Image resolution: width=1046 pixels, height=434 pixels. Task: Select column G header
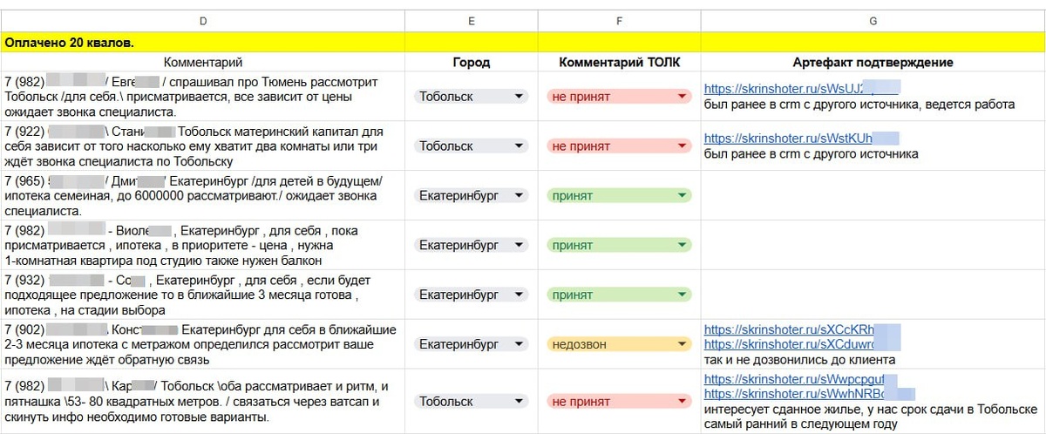click(x=873, y=21)
